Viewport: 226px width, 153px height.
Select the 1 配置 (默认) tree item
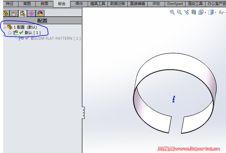click(x=25, y=27)
